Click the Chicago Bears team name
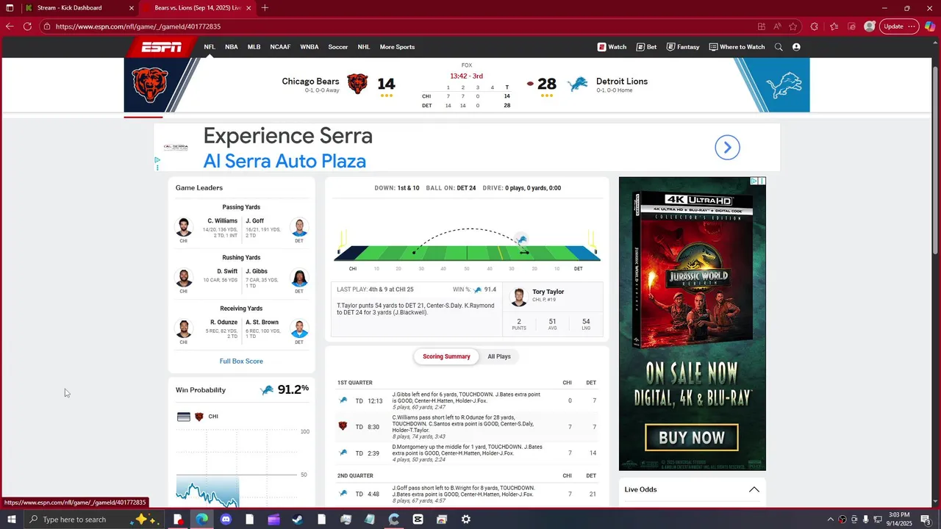941x529 pixels. pos(310,82)
